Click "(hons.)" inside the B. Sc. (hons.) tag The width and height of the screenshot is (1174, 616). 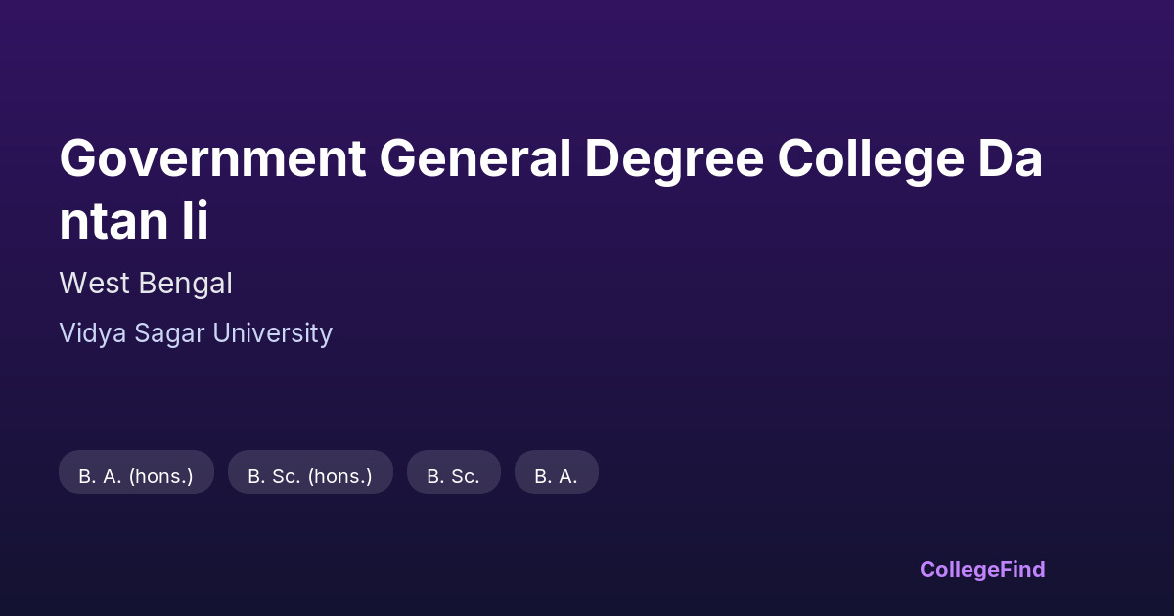click(x=339, y=476)
